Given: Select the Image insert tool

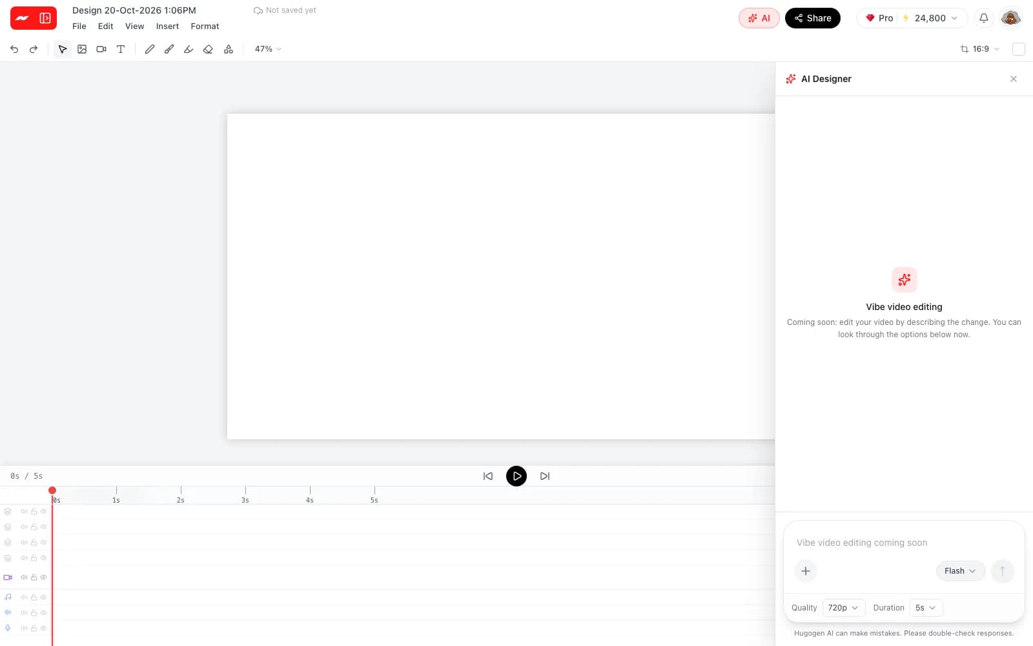Looking at the screenshot, I should coord(82,49).
